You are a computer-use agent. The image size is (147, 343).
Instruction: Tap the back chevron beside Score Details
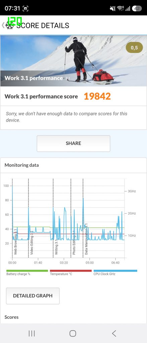3,25
